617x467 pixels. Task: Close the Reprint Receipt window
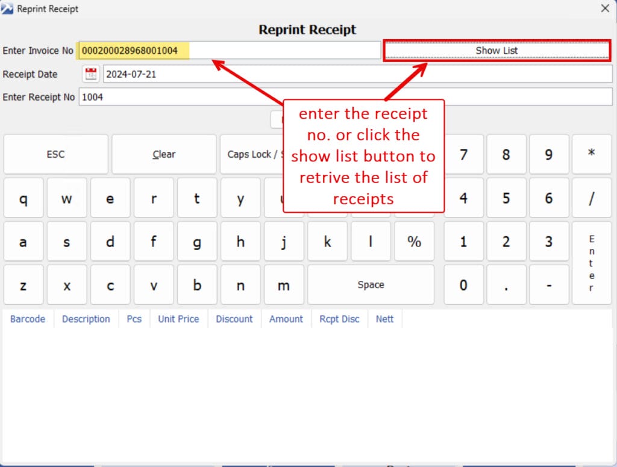click(x=605, y=8)
